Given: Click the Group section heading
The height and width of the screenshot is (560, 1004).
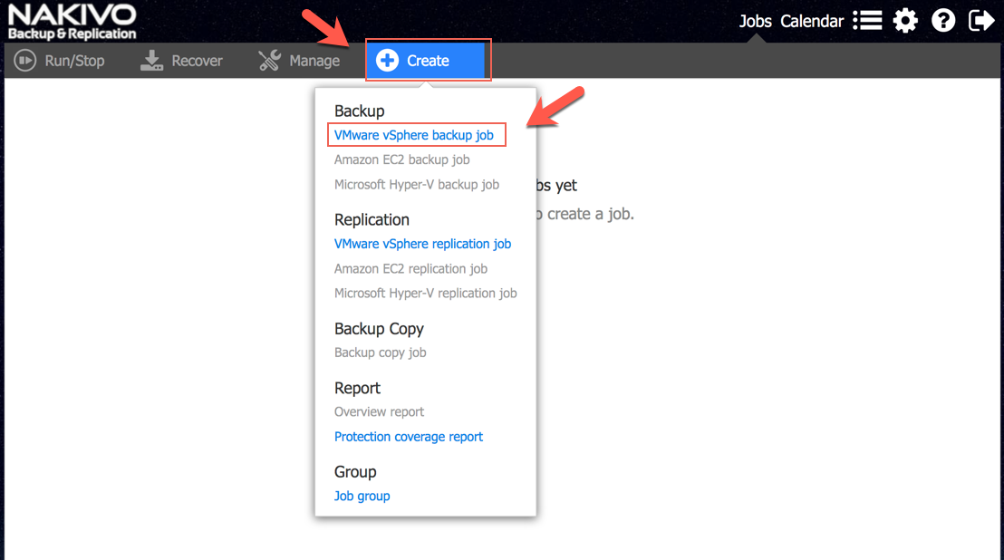Looking at the screenshot, I should point(355,472).
